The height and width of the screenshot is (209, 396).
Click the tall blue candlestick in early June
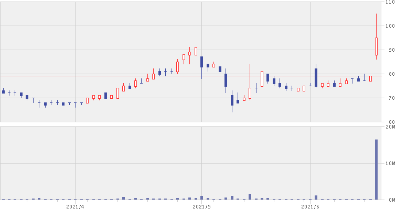[316, 76]
